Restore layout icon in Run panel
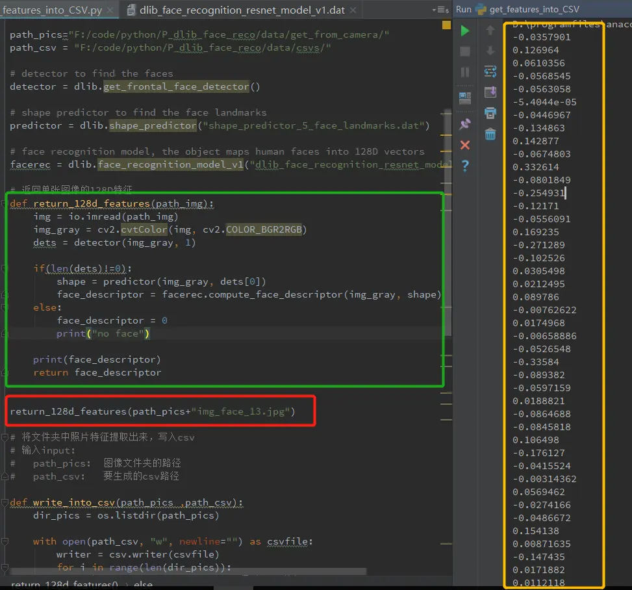Image resolution: width=632 pixels, height=590 pixels. click(464, 97)
